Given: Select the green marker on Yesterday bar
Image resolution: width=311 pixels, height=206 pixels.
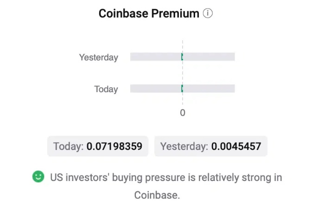Looking at the screenshot, I should [182, 56].
